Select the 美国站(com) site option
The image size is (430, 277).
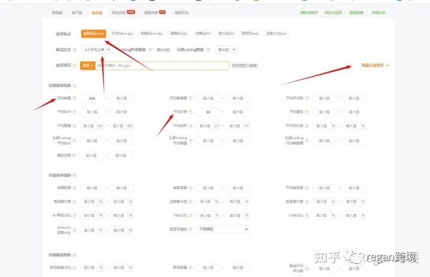[94, 33]
